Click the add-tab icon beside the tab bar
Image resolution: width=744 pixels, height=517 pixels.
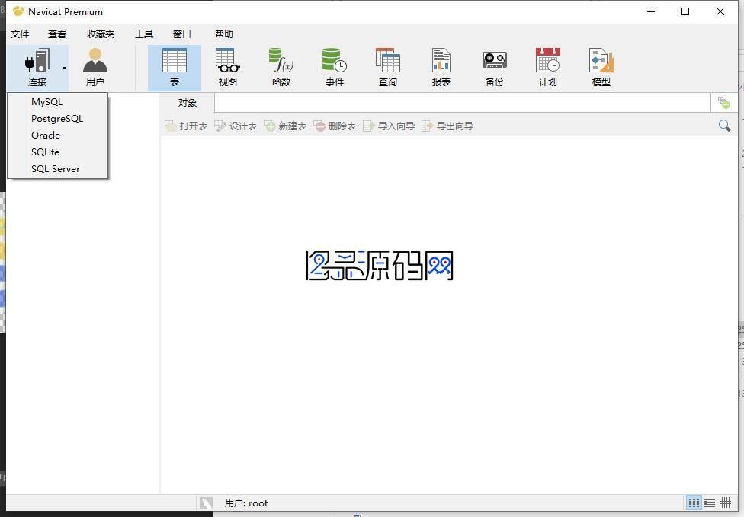pos(723,102)
